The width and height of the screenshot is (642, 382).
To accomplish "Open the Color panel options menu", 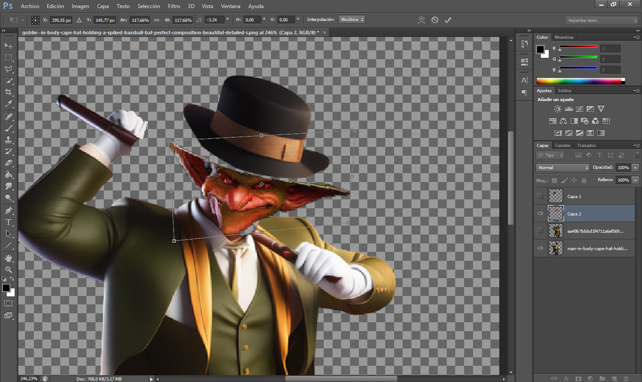I will coord(636,38).
